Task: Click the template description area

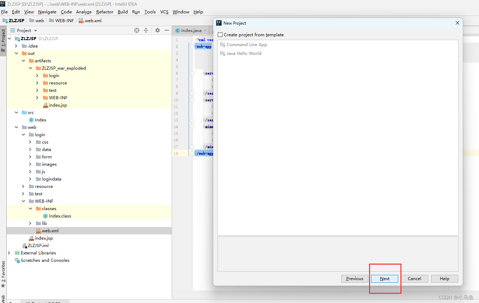Action: click(338, 254)
